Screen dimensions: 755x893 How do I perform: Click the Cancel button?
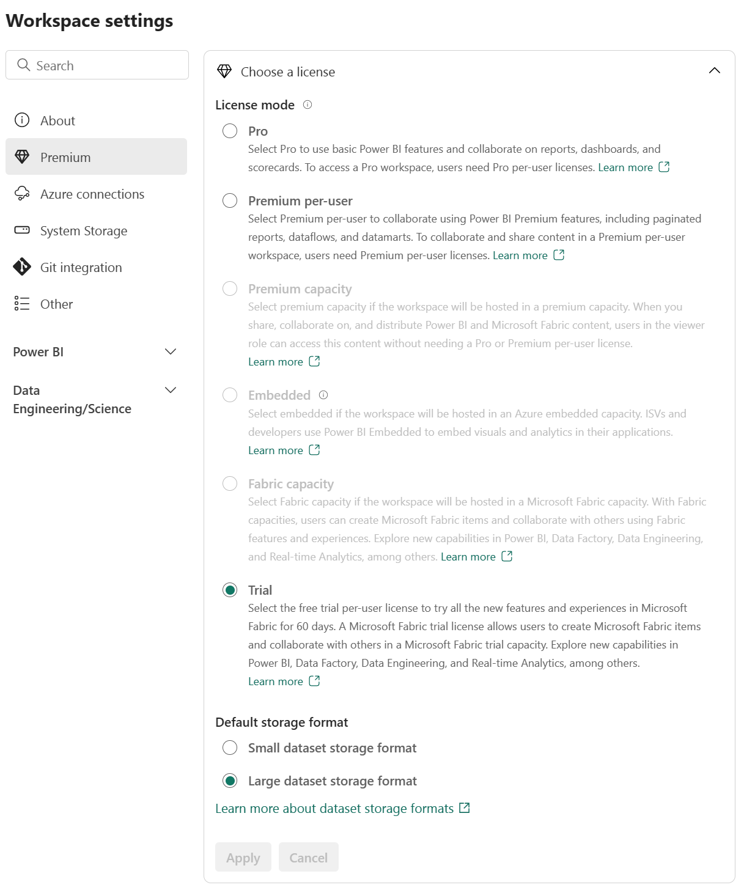pos(309,857)
